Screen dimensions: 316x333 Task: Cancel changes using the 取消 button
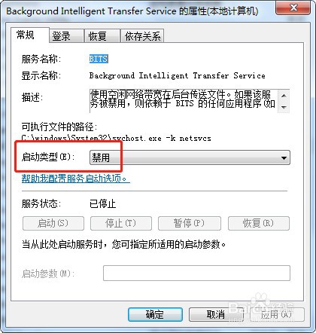[x=215, y=314]
